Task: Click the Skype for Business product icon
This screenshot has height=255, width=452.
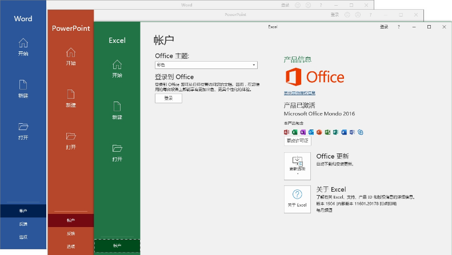Action: (x=361, y=132)
